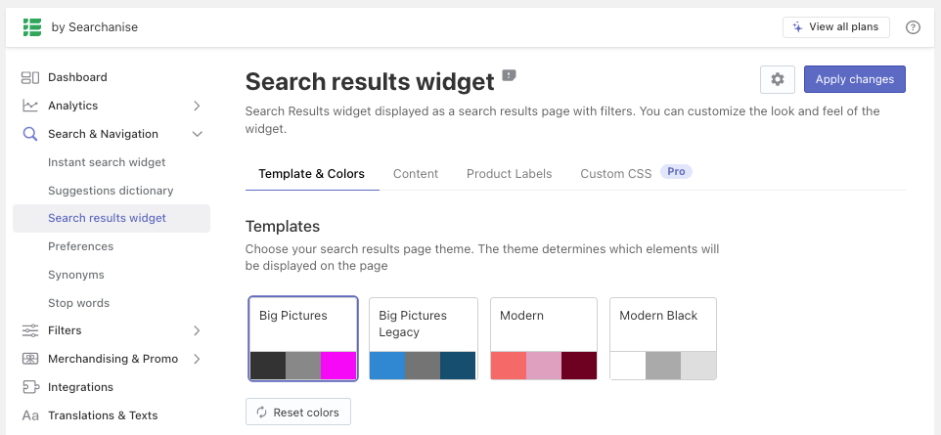Click the Integrations icon in sidebar
The image size is (941, 435).
point(30,387)
